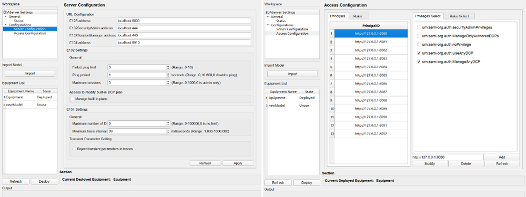This screenshot has height=197, width=526.
Task: Increase the Maximum sessions value
Action: pos(168,81)
